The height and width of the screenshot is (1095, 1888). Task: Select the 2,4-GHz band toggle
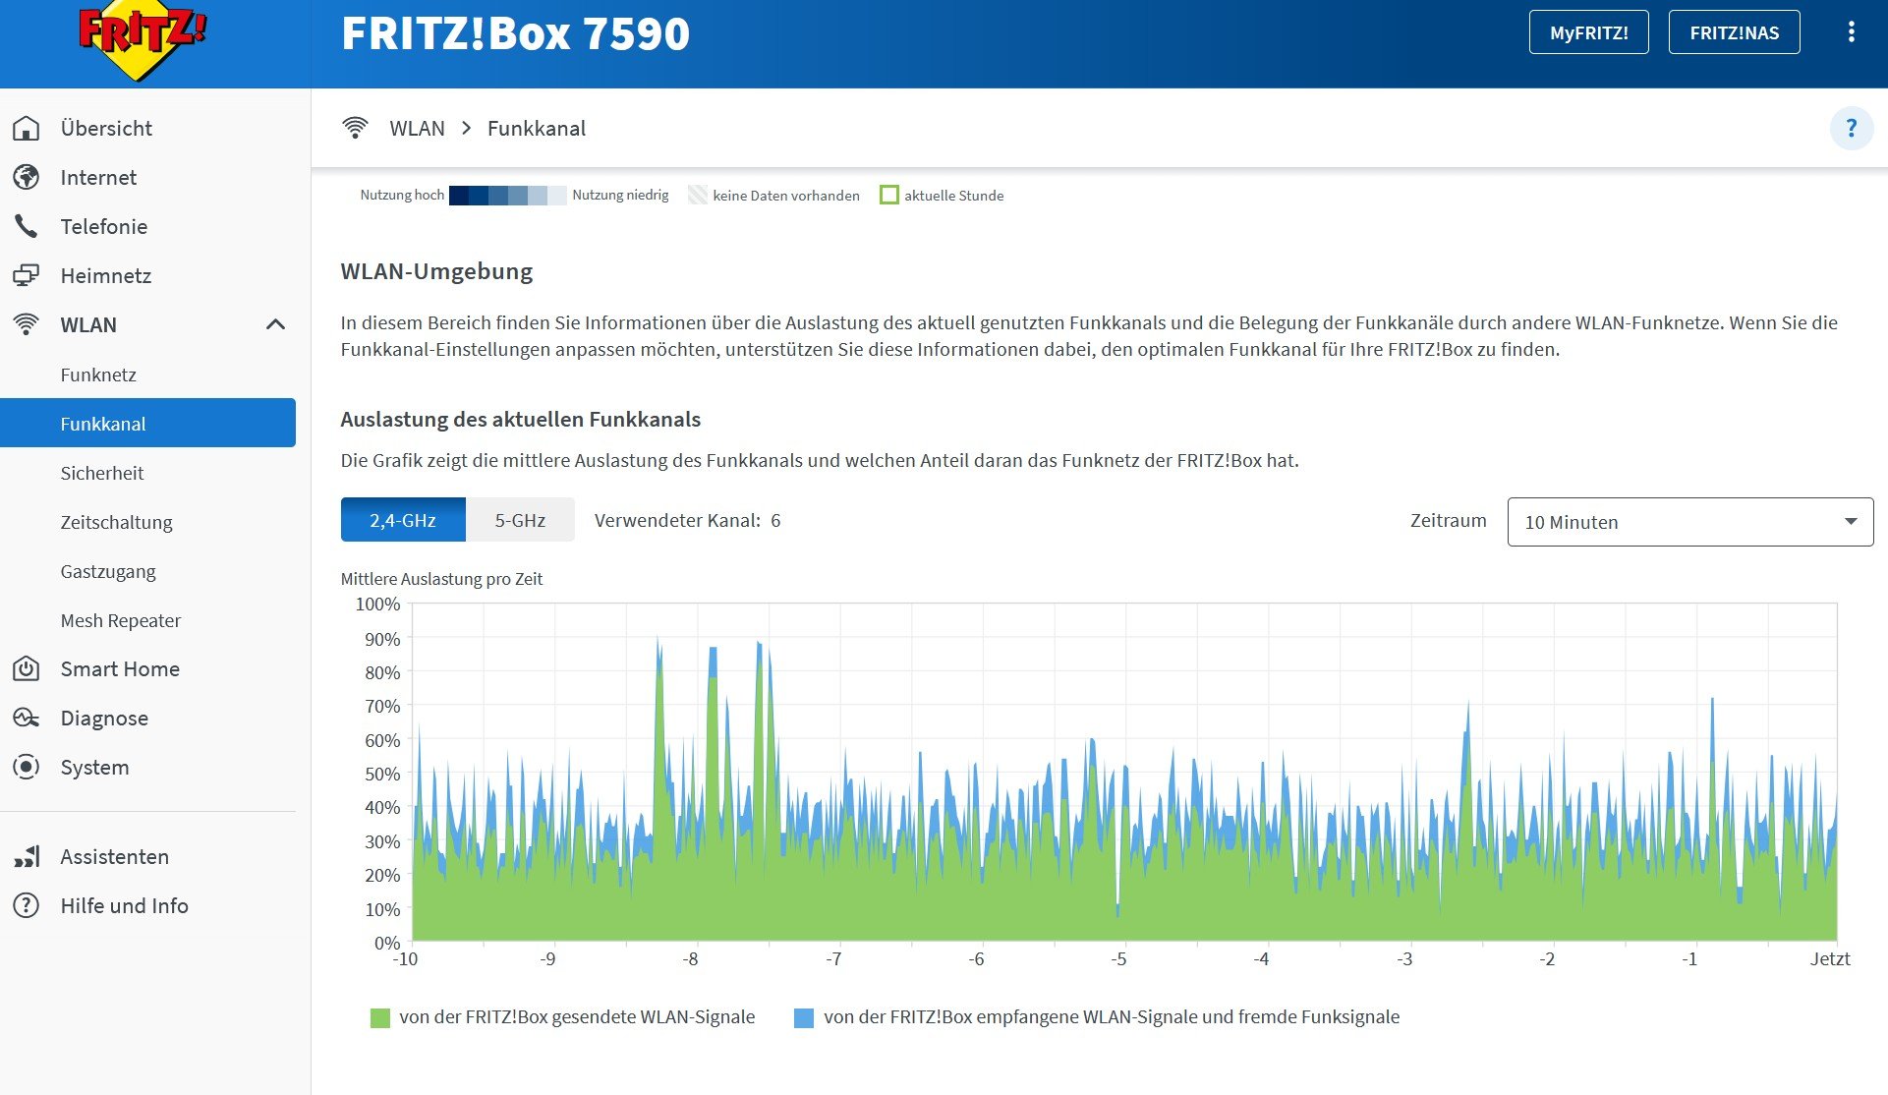[403, 520]
